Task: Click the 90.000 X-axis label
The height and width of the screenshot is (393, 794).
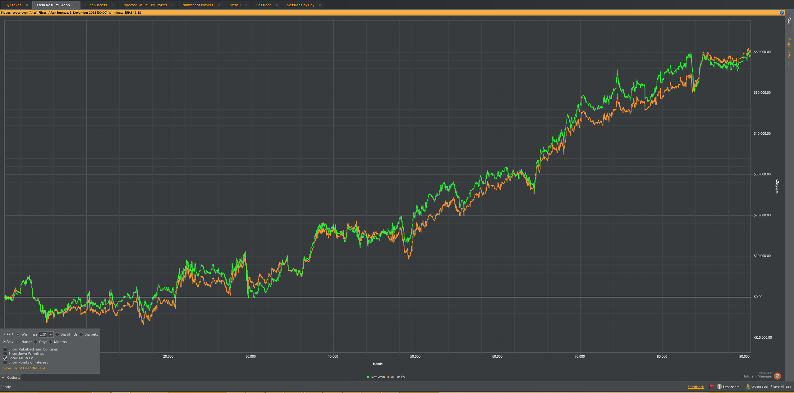Action: (744, 356)
